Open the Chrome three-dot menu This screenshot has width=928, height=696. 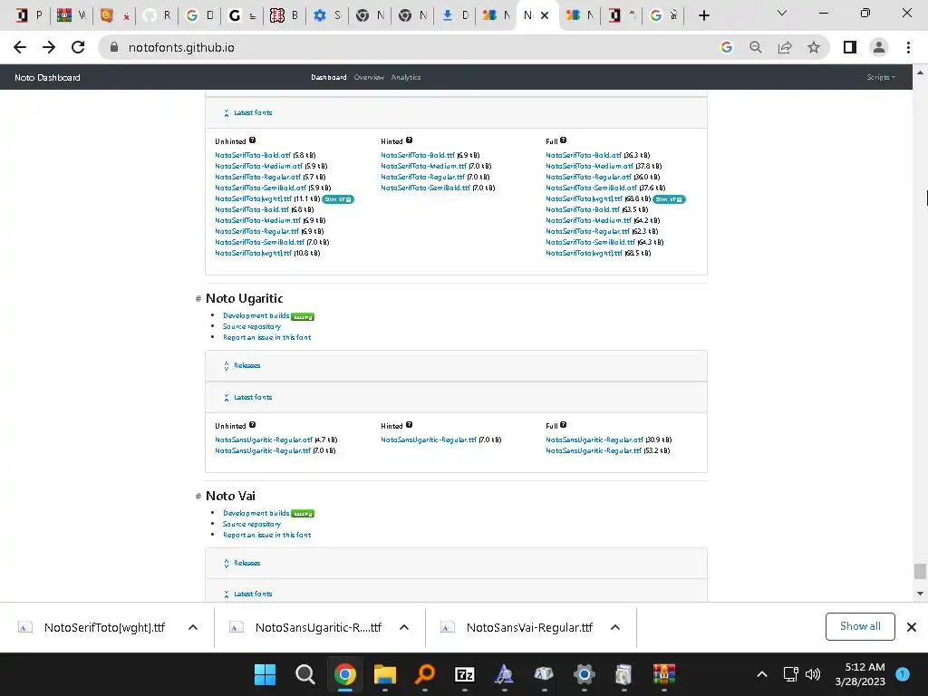point(908,47)
